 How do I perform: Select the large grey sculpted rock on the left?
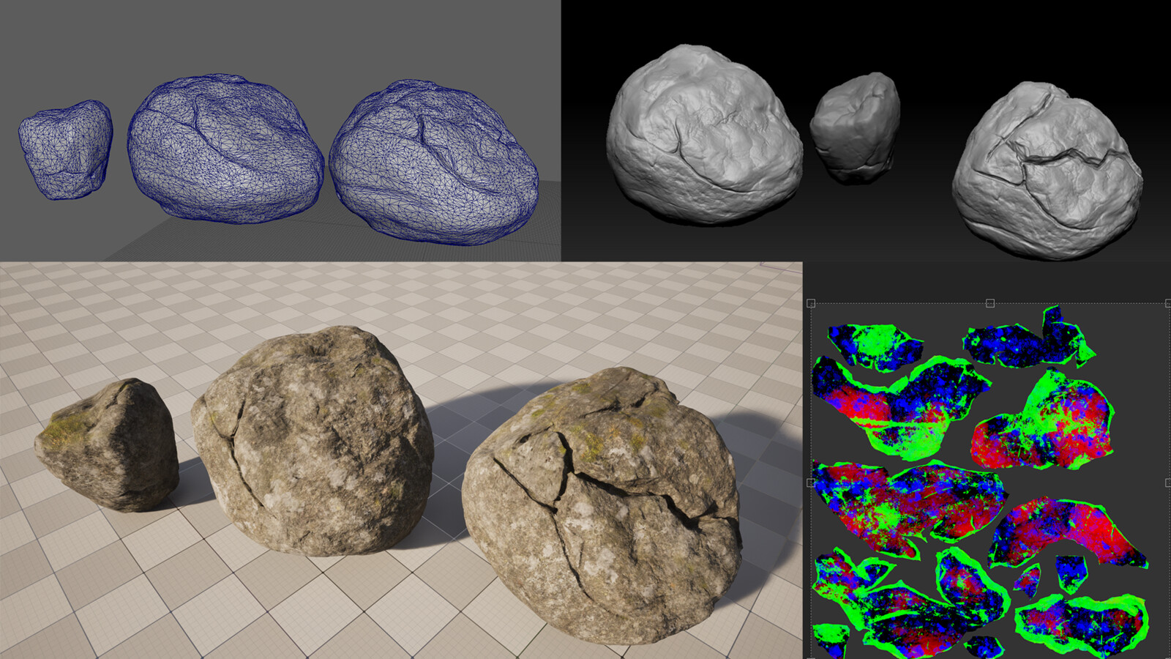click(704, 134)
